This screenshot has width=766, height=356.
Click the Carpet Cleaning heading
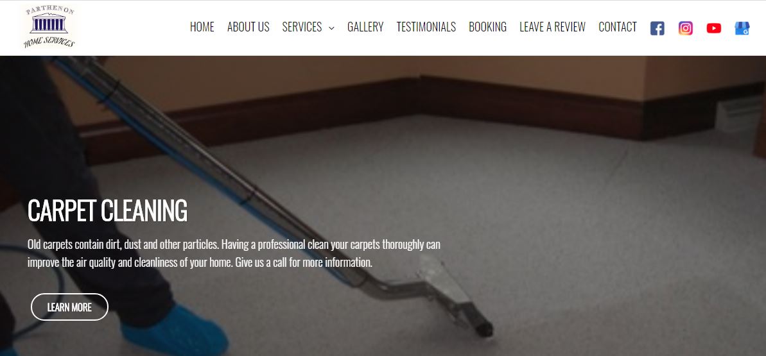tap(107, 210)
